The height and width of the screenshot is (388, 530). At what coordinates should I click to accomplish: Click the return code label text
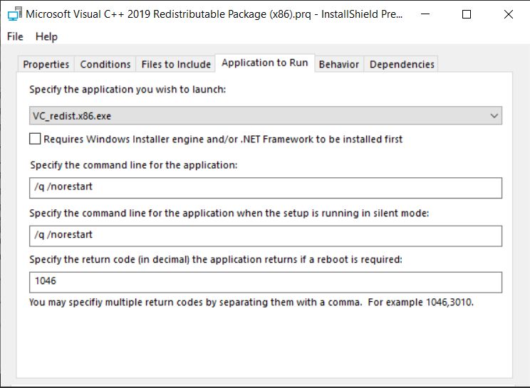point(216,260)
